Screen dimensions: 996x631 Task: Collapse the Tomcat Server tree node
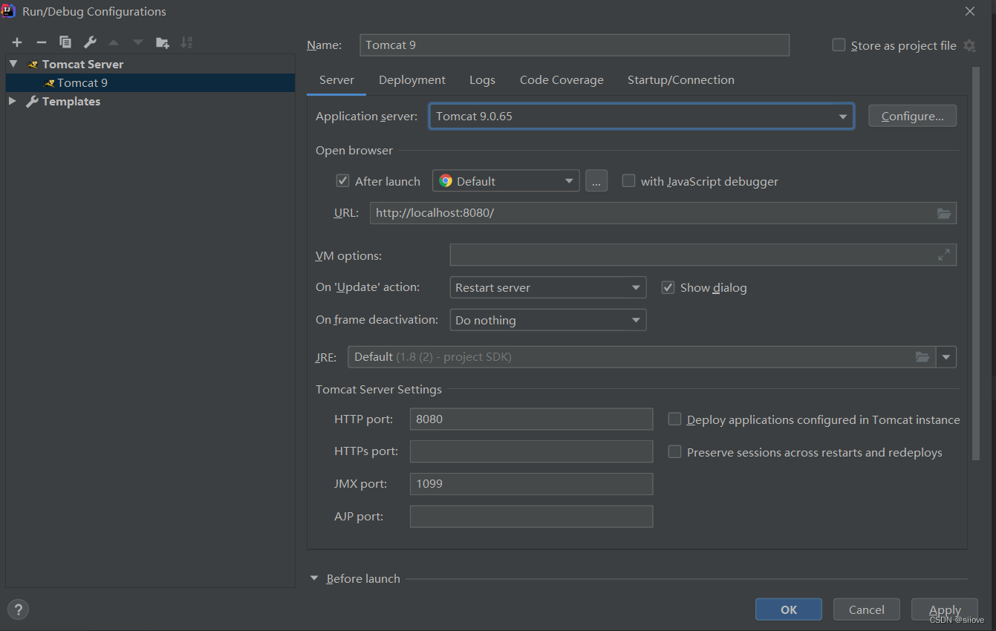(13, 65)
